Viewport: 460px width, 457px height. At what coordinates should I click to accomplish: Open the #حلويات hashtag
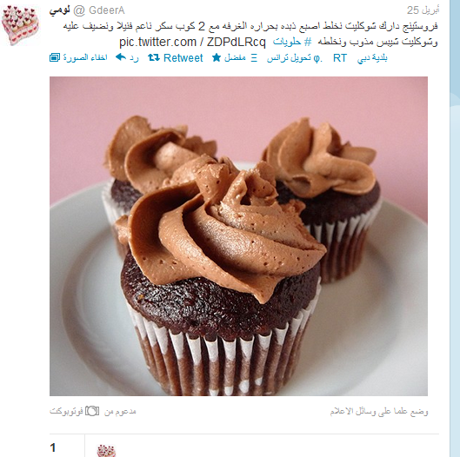pyautogui.click(x=292, y=42)
